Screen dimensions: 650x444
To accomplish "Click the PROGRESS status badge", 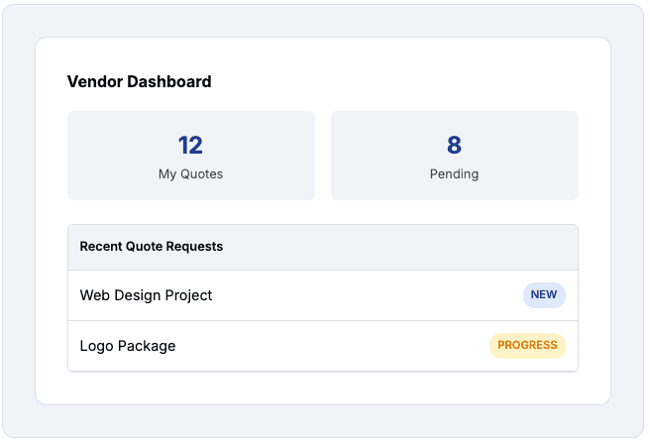I will coord(527,345).
